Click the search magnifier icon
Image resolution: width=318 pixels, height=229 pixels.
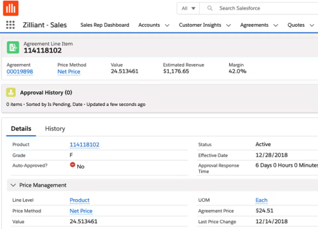[x=209, y=8]
